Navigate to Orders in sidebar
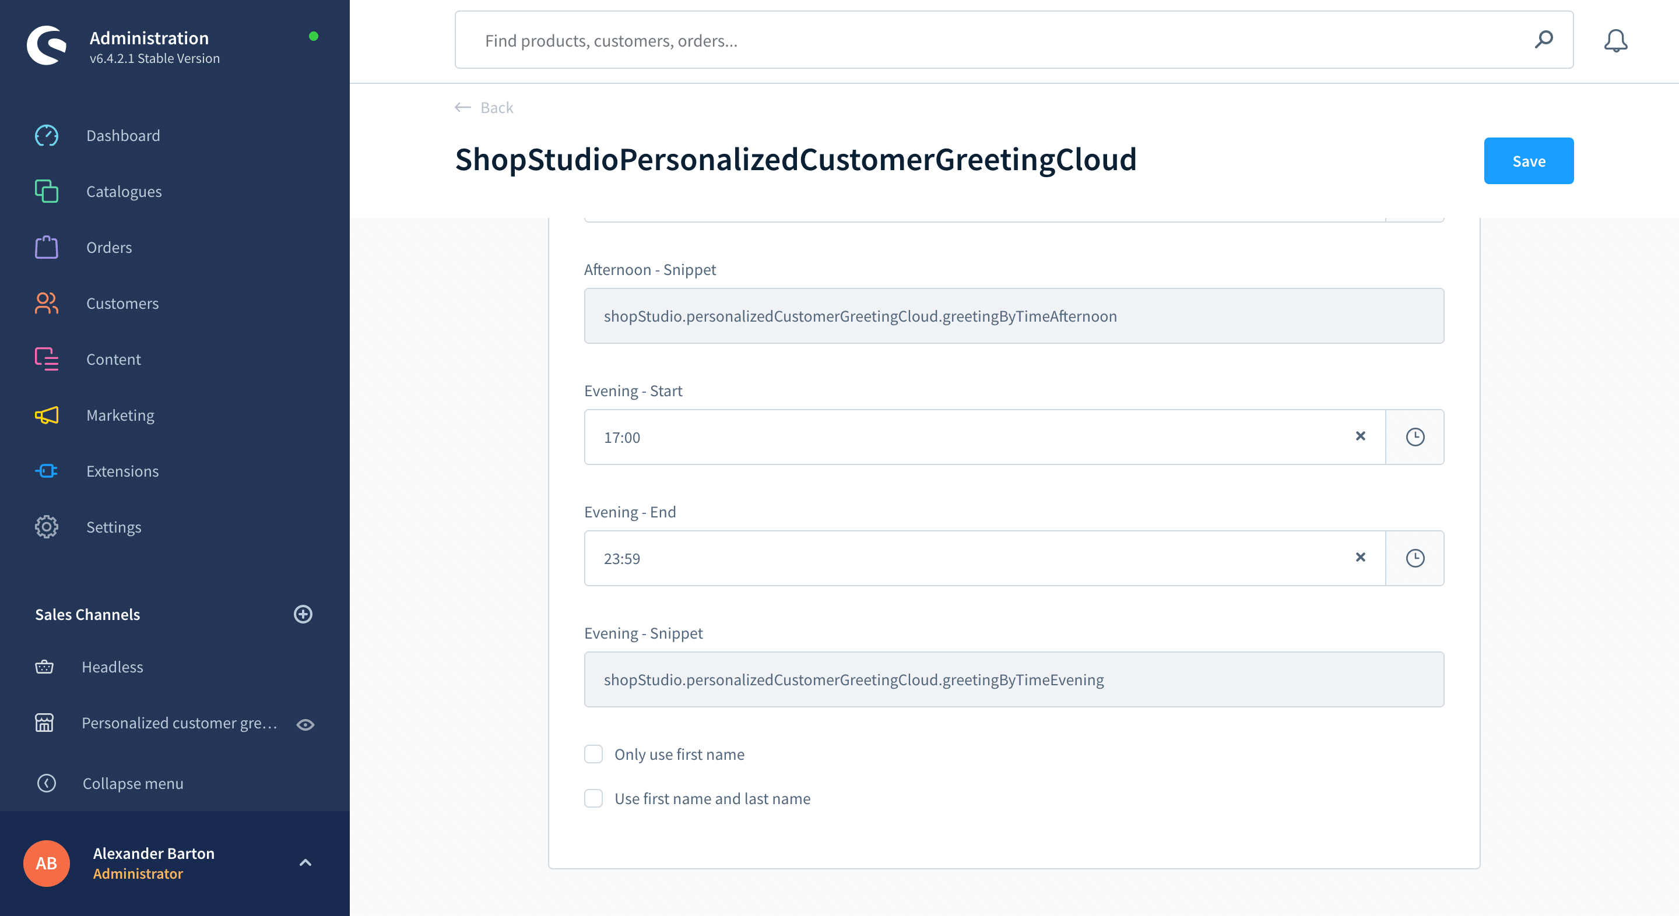 click(x=110, y=247)
